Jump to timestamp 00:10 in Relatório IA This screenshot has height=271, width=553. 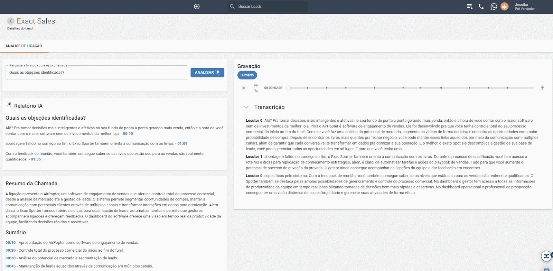tap(128, 134)
